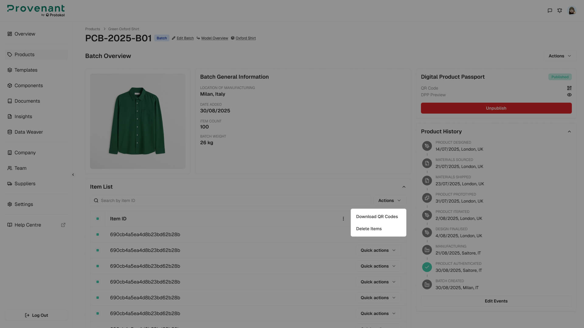The image size is (584, 328).
Task: Collapse the Product History panel
Action: (569, 132)
